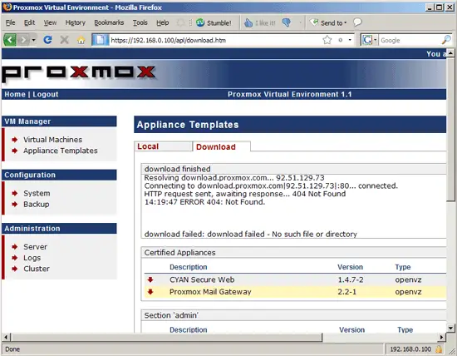Click horizontal scrollbar left arrow

[6, 338]
